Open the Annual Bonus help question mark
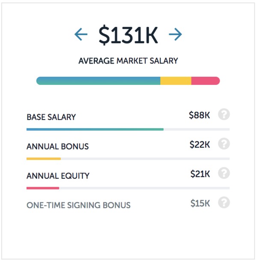257x262 pixels. pos(224,144)
